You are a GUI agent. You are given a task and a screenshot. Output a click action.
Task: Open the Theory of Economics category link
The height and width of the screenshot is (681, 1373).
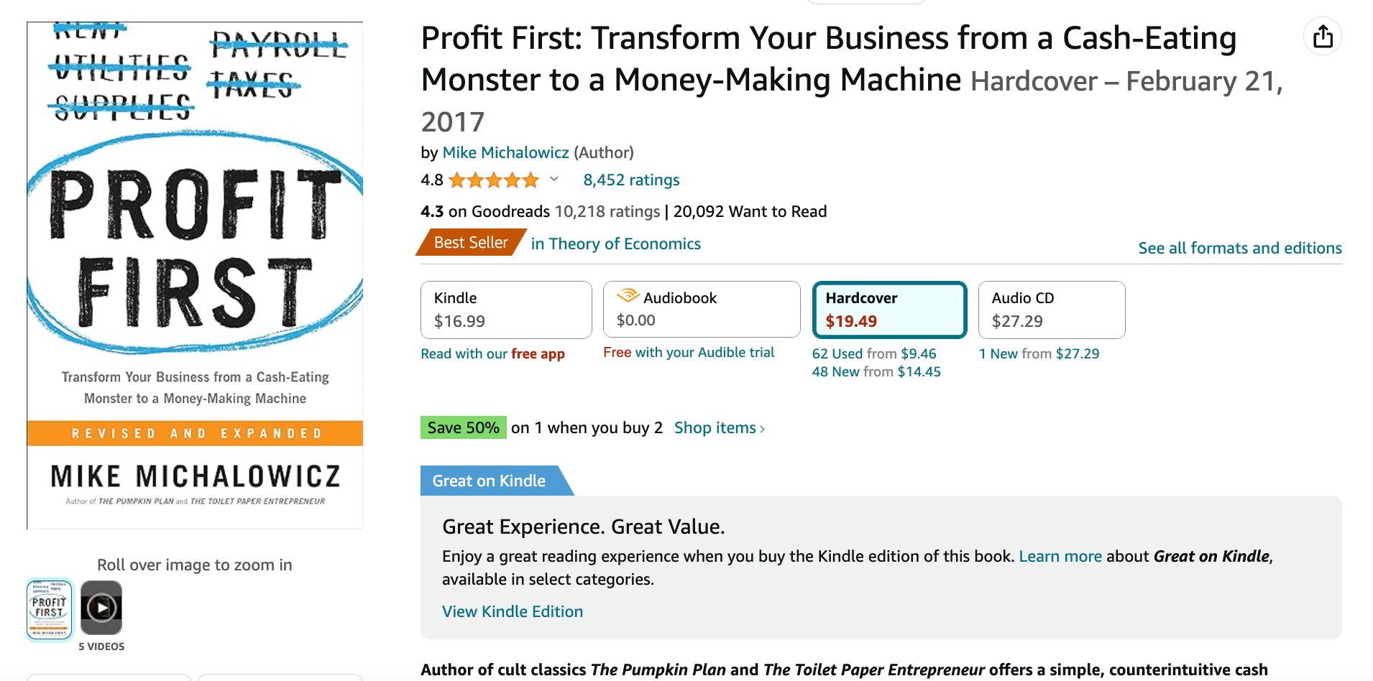coord(616,244)
